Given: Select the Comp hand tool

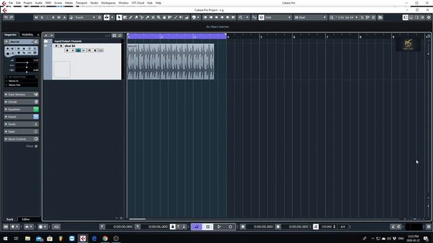Looking at the screenshot, I should click(164, 18).
